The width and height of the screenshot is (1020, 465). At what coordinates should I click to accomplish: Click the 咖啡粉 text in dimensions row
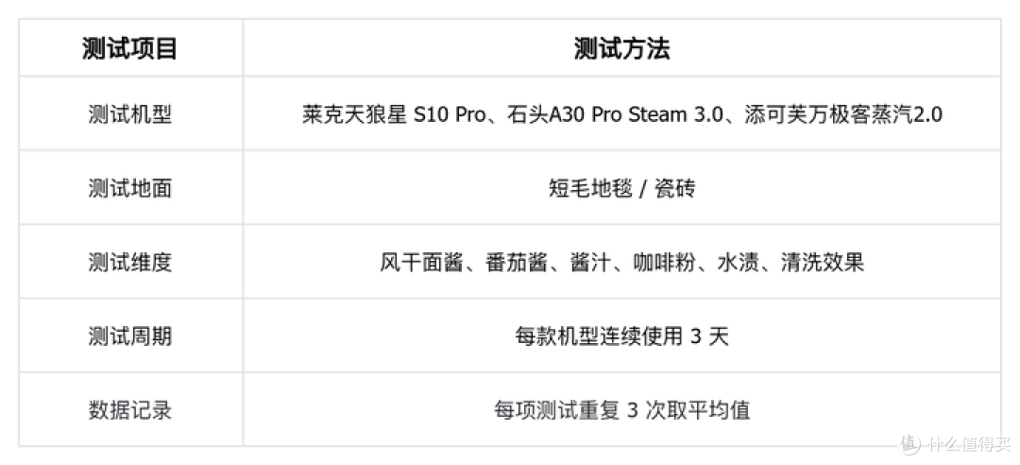[664, 263]
